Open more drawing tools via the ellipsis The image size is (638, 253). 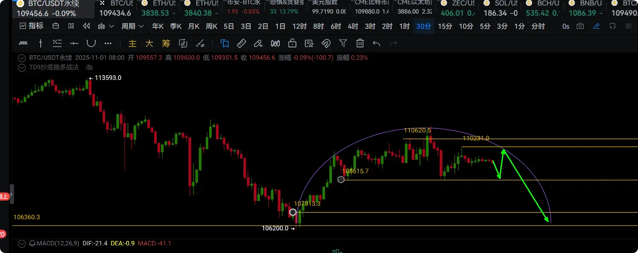[x=108, y=43]
